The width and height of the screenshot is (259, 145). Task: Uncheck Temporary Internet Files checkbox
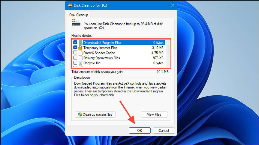coord(75,48)
